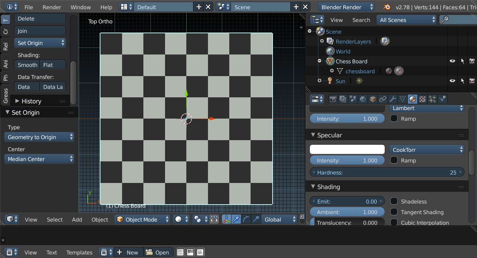Open the Geometry to Origin type dropdown

pos(39,137)
